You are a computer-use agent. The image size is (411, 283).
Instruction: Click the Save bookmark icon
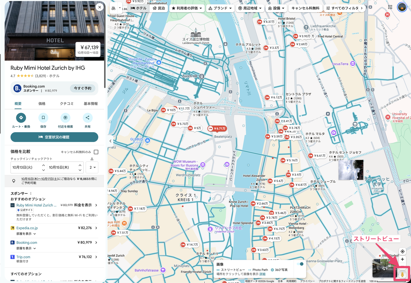point(43,118)
